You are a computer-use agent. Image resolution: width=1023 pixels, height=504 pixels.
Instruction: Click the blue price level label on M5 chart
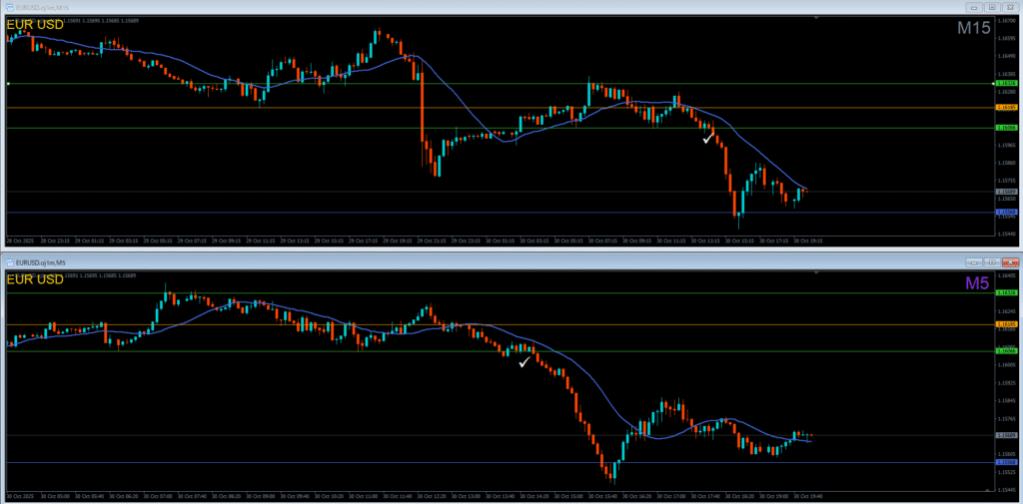pyautogui.click(x=1006, y=462)
